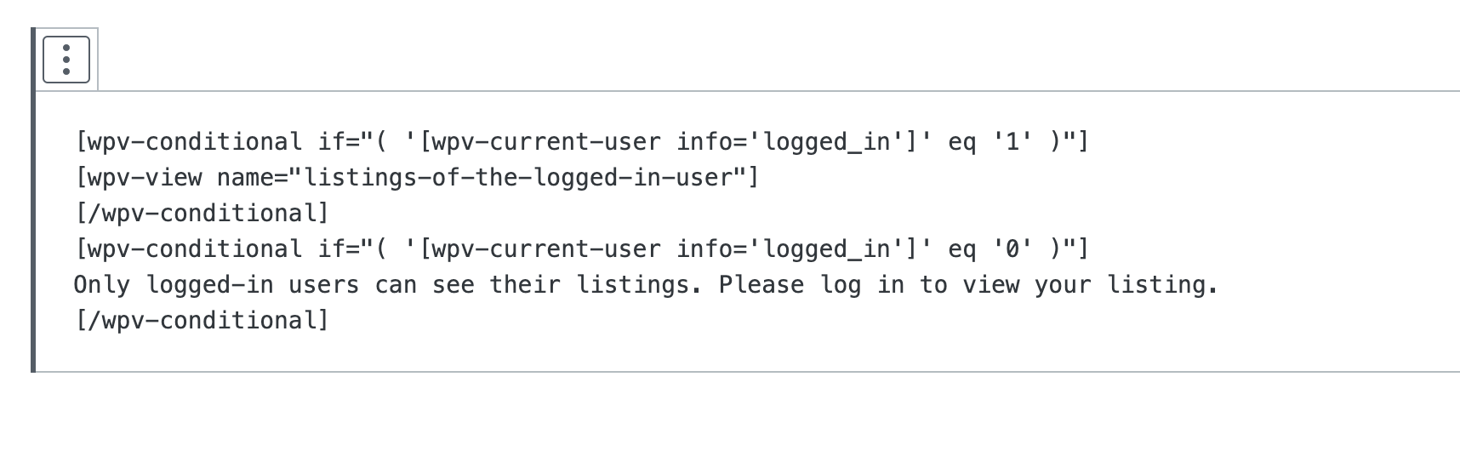1460x451 pixels.
Task: Click 'eq' operator in the first conditional
Action: [962, 143]
